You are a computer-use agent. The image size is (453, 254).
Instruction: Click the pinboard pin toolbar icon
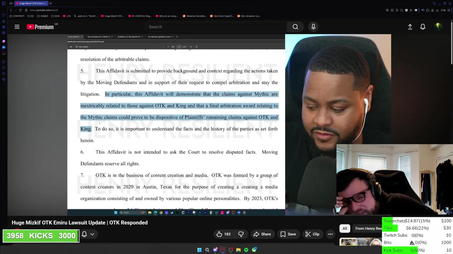397,10
